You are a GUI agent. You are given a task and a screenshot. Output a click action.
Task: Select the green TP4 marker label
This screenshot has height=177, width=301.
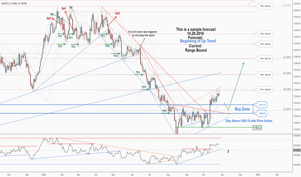click(x=138, y=72)
